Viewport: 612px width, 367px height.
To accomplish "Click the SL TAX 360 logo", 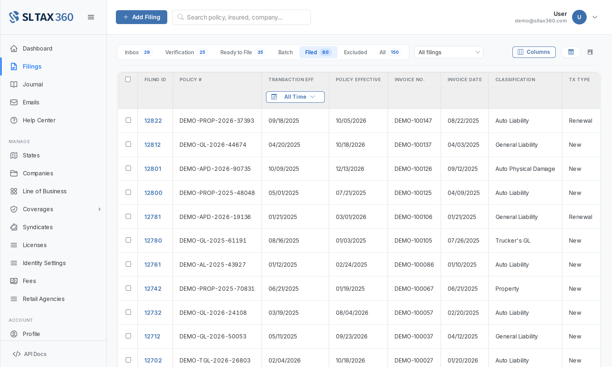I will pos(41,17).
